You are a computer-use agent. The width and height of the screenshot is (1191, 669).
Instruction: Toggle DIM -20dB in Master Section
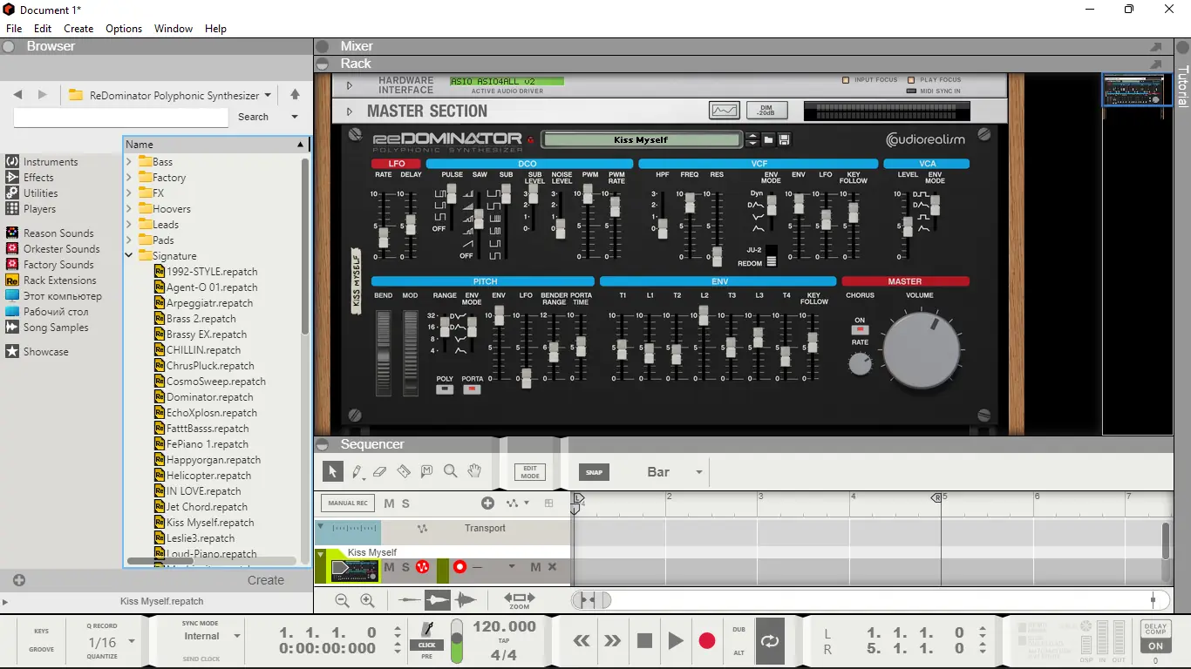(x=767, y=111)
